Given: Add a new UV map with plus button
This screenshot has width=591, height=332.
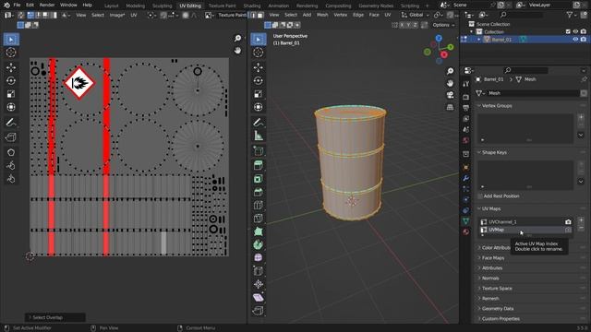Looking at the screenshot, I should 581,220.
